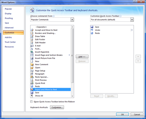
Task: Open keyboard shortcuts Customize button
Action: (x=57, y=107)
